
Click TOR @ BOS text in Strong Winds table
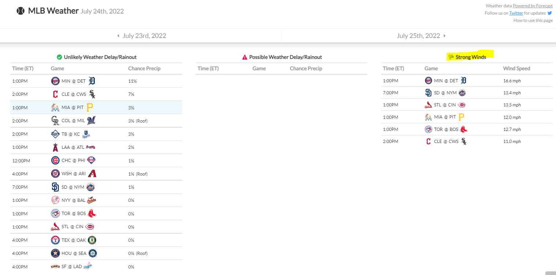tap(446, 129)
